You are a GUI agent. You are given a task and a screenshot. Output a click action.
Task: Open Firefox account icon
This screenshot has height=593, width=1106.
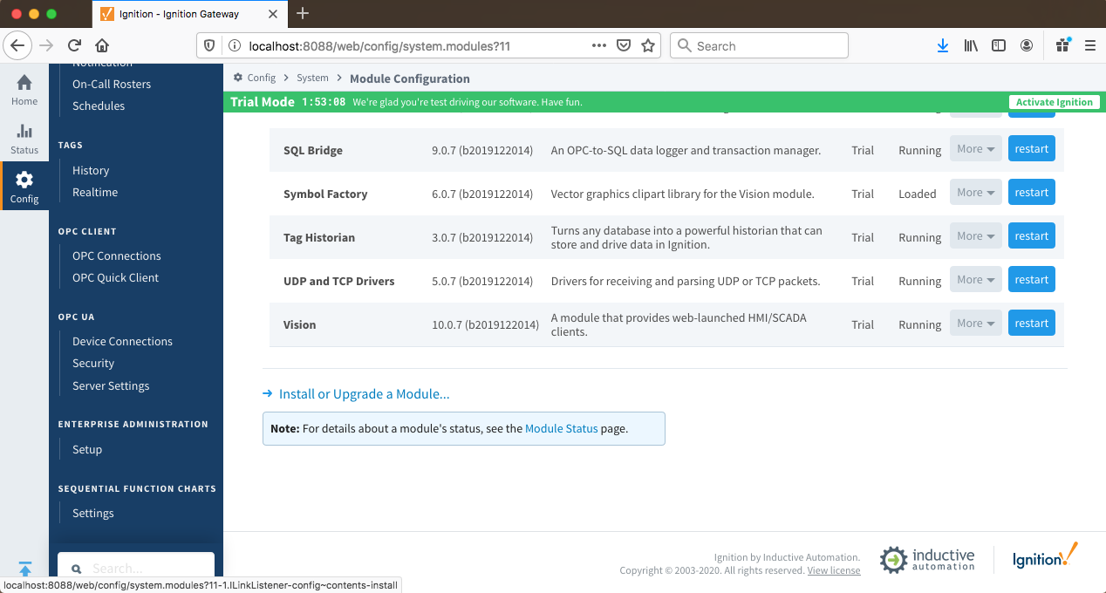click(1027, 45)
